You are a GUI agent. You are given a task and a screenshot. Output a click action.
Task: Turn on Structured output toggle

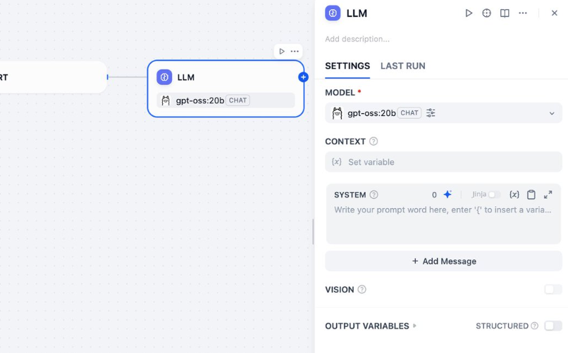552,326
